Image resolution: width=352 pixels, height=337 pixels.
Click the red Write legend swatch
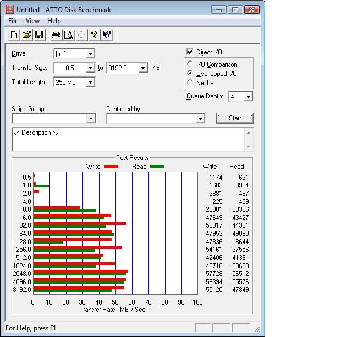point(111,167)
